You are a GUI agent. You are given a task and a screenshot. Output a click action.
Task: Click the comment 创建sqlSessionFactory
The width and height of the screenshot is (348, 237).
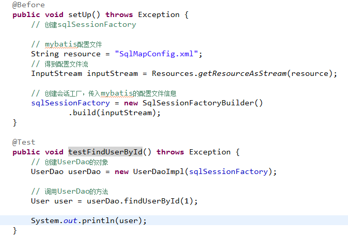[x=84, y=25]
